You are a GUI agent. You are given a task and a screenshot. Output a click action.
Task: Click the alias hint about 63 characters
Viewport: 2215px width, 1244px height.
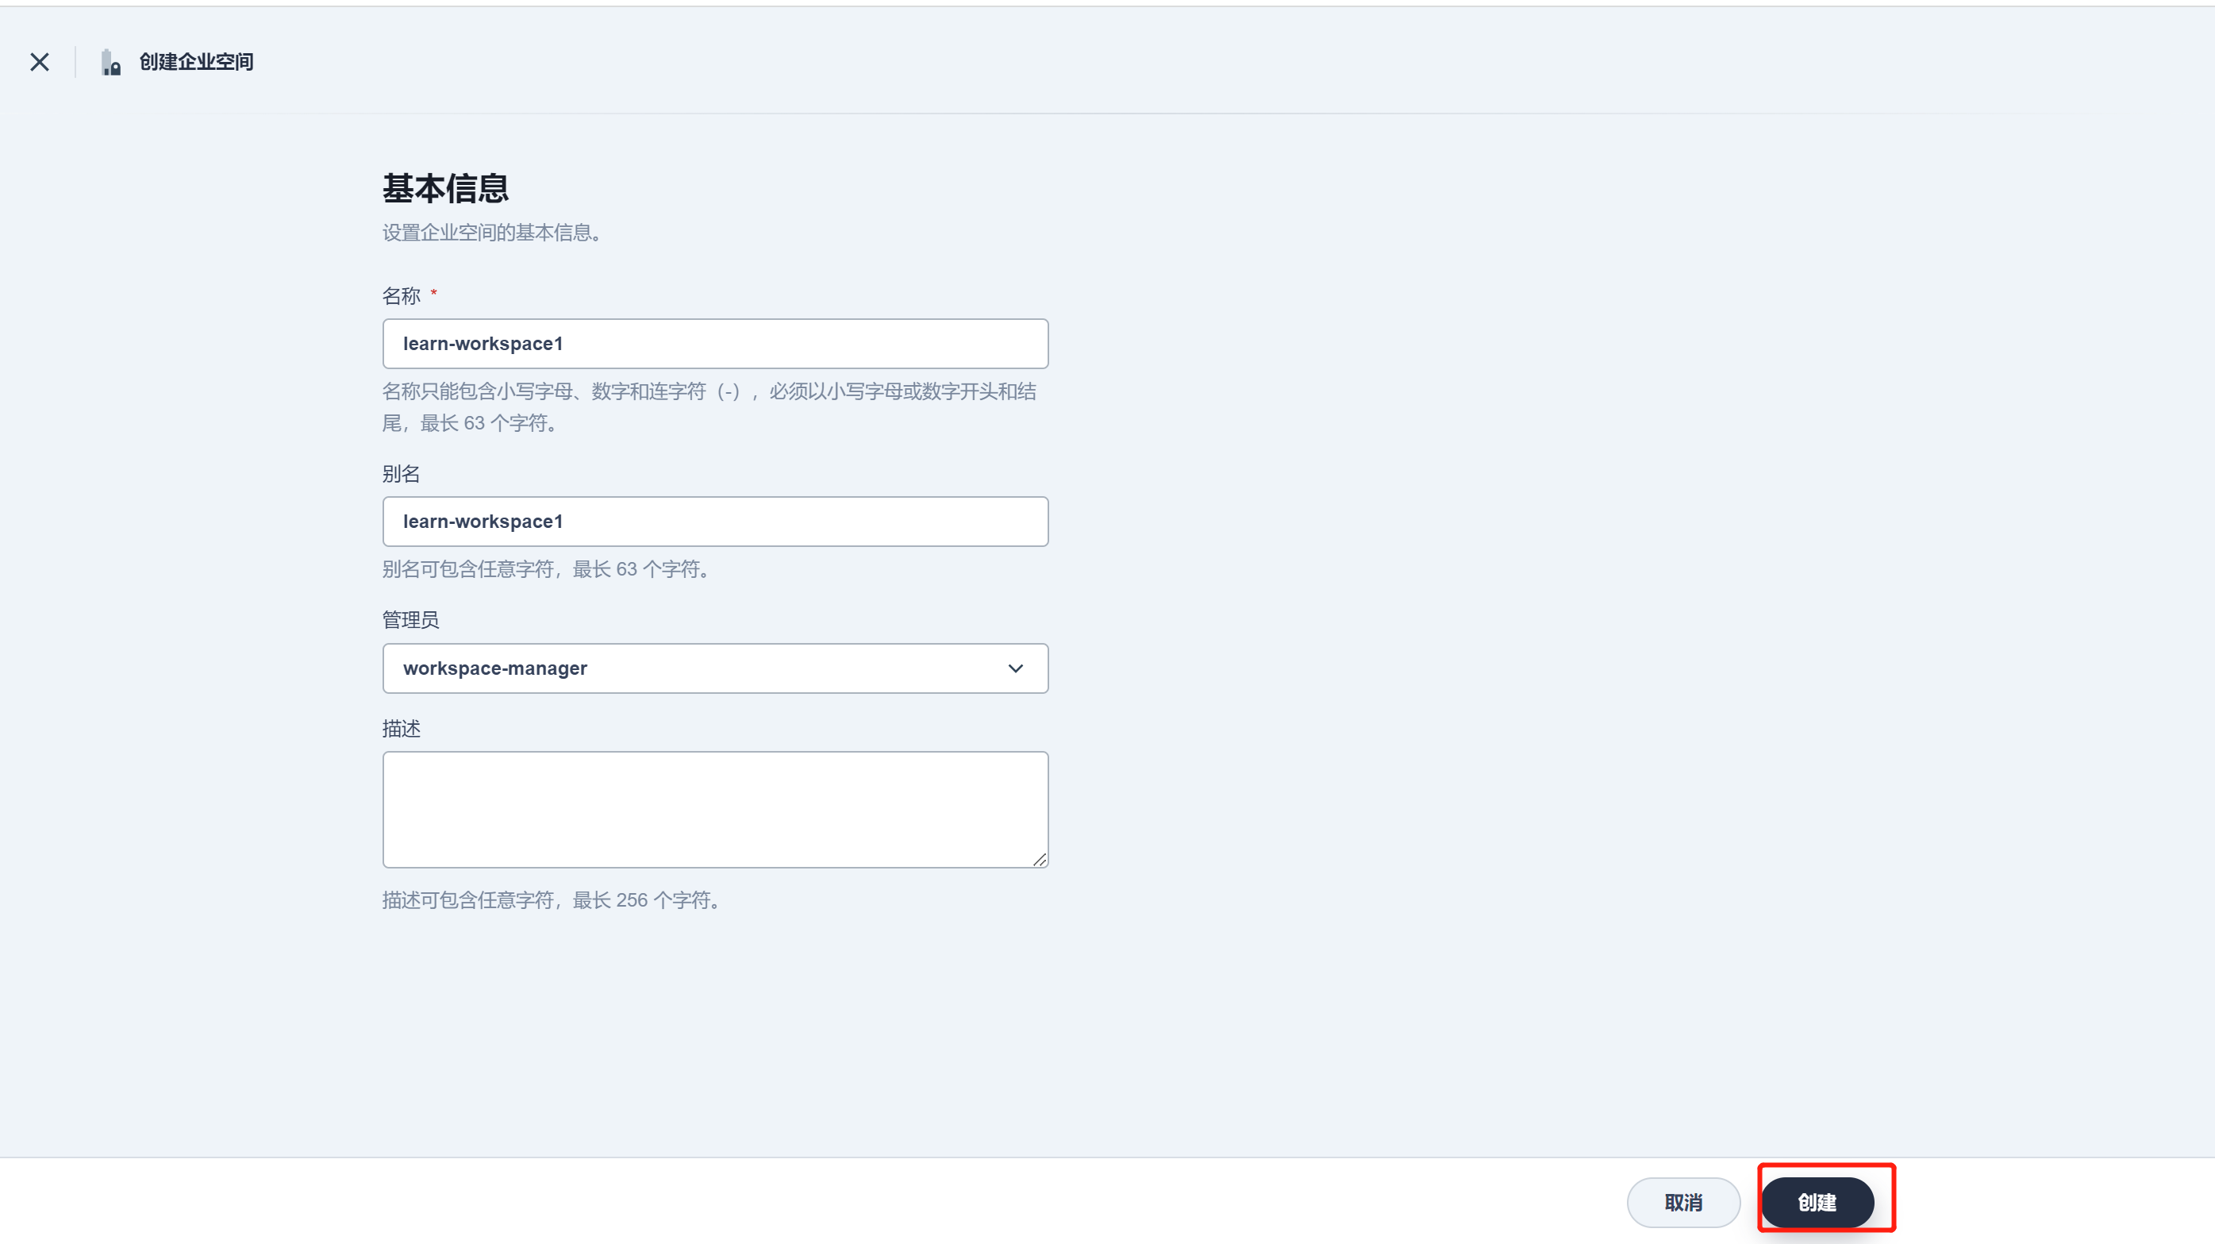tap(548, 569)
